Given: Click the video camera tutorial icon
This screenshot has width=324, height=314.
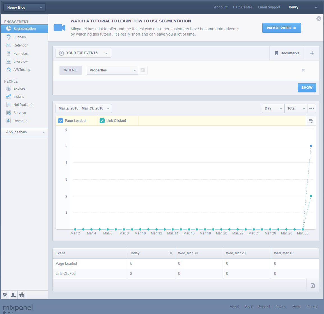Looking at the screenshot, I should (59, 28).
